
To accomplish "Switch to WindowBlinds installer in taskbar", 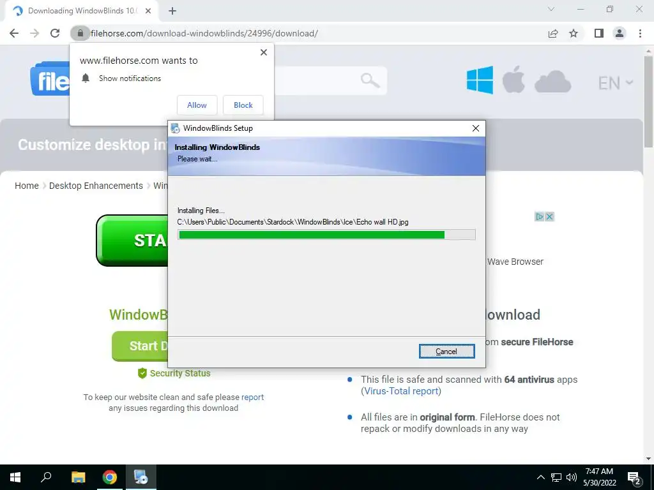I will click(x=141, y=477).
